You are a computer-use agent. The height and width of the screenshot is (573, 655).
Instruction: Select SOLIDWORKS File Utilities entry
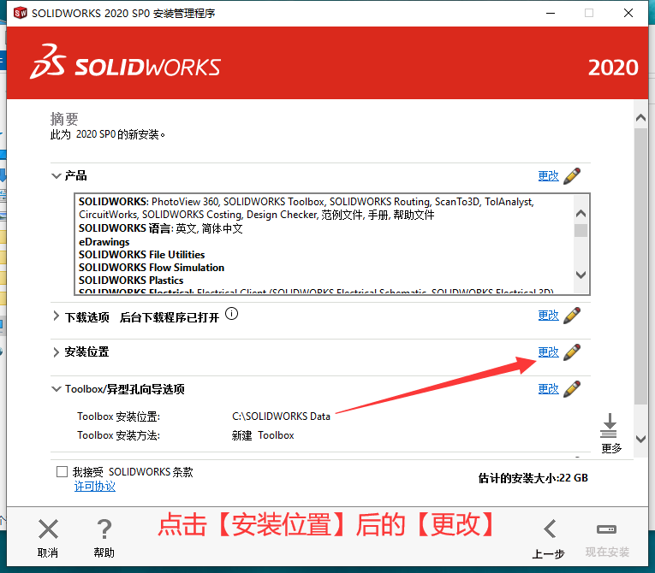(x=141, y=255)
